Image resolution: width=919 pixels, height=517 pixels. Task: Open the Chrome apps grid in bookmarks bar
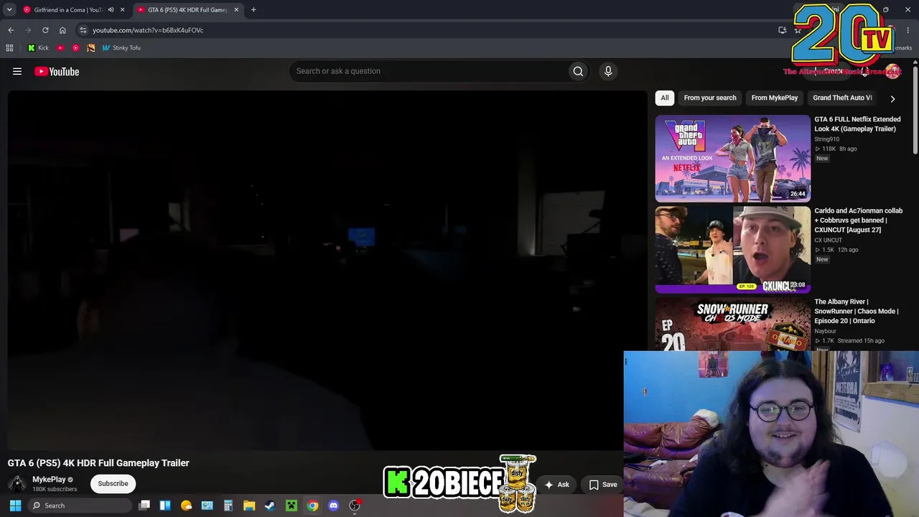(x=9, y=48)
